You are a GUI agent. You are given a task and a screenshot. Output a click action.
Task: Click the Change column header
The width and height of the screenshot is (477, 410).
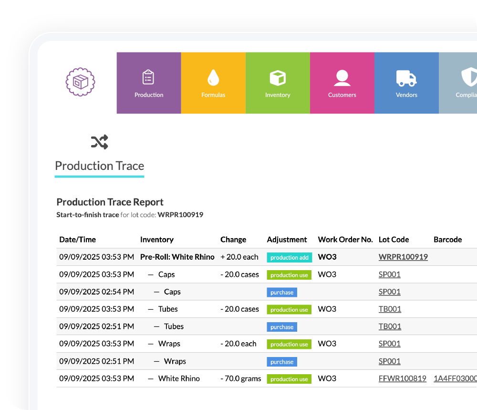[x=233, y=240]
